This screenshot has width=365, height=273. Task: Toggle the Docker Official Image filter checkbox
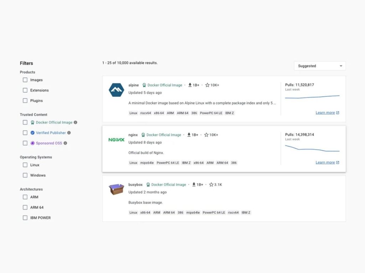(x=25, y=122)
